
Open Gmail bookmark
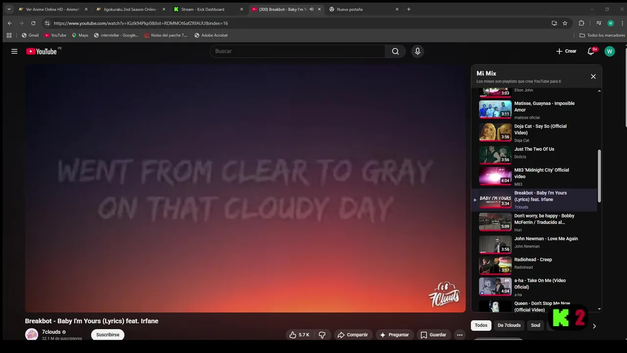[x=30, y=35]
